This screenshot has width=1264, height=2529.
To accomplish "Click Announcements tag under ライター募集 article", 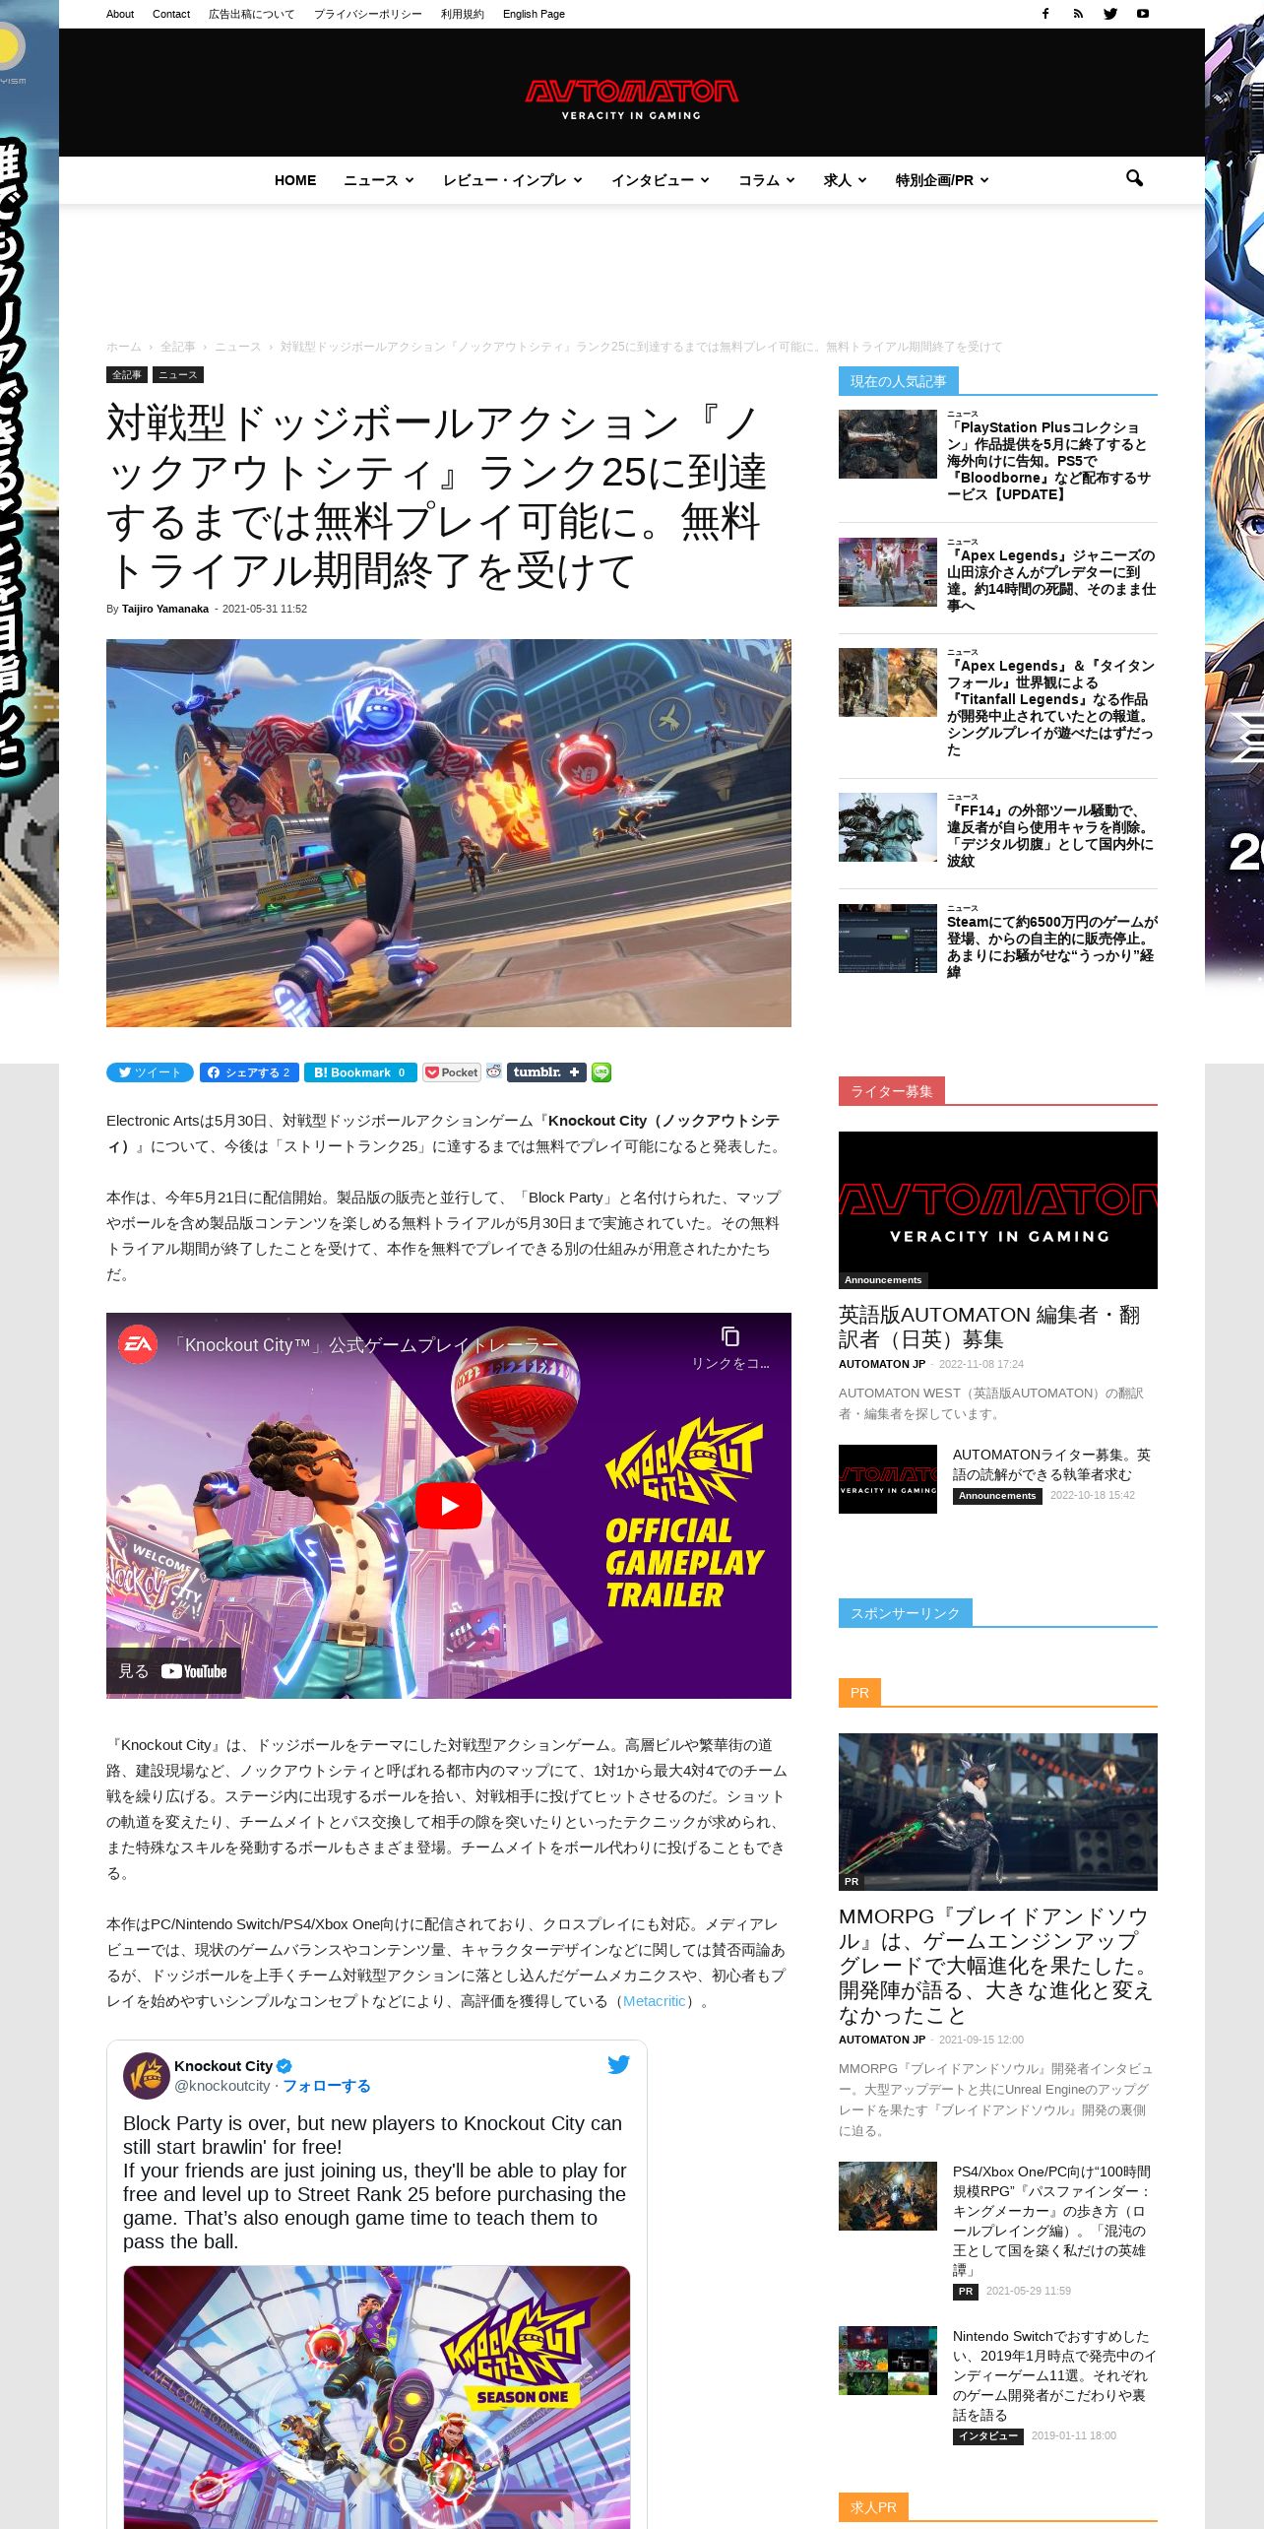I will [x=997, y=1496].
